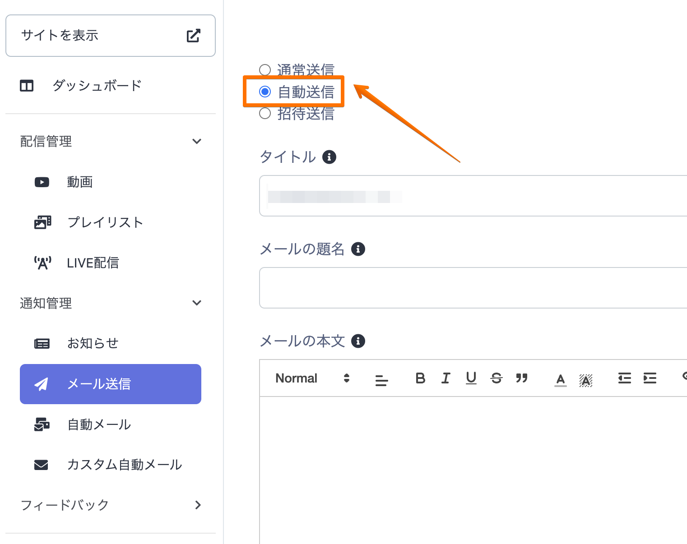Open the プレイリスト menu item
The height and width of the screenshot is (544, 687).
[105, 222]
